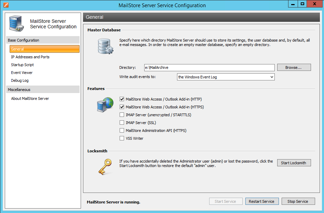This screenshot has height=213, width=324.
Task: Click the MailStore Server logo icon in sidebar
Action: pyautogui.click(x=16, y=24)
